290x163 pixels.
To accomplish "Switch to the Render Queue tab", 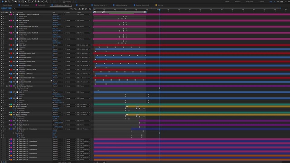I will click(8, 5).
